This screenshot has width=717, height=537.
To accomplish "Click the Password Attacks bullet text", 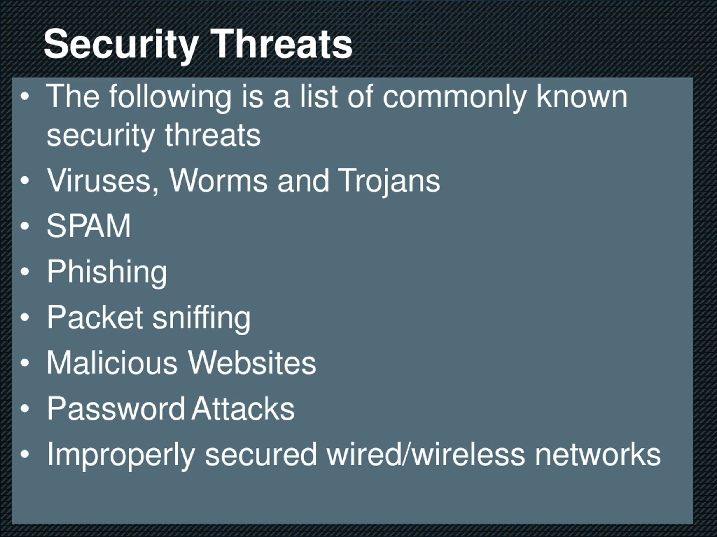I will point(171,409).
